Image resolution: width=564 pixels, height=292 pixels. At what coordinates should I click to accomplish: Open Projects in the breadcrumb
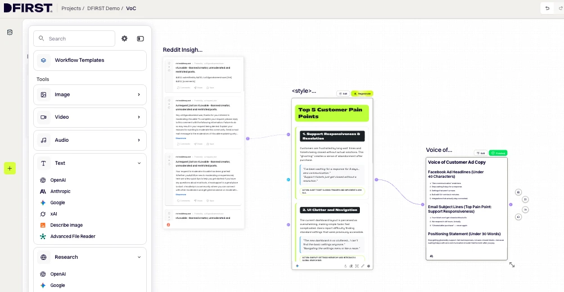click(71, 8)
